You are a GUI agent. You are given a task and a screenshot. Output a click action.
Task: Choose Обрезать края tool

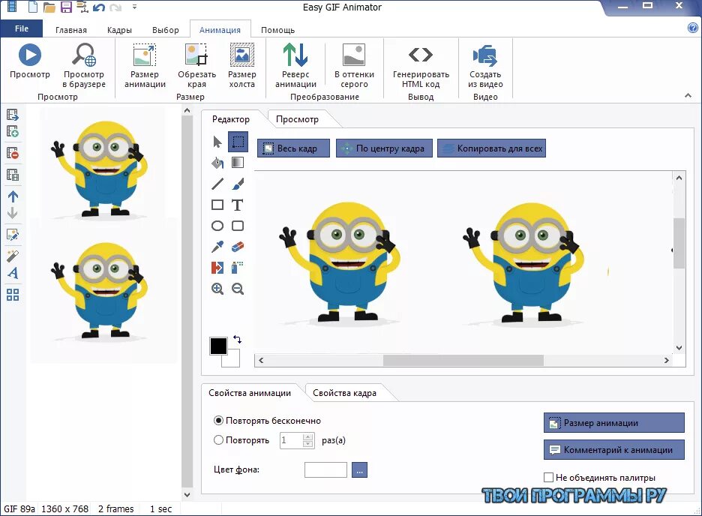pyautogui.click(x=196, y=66)
